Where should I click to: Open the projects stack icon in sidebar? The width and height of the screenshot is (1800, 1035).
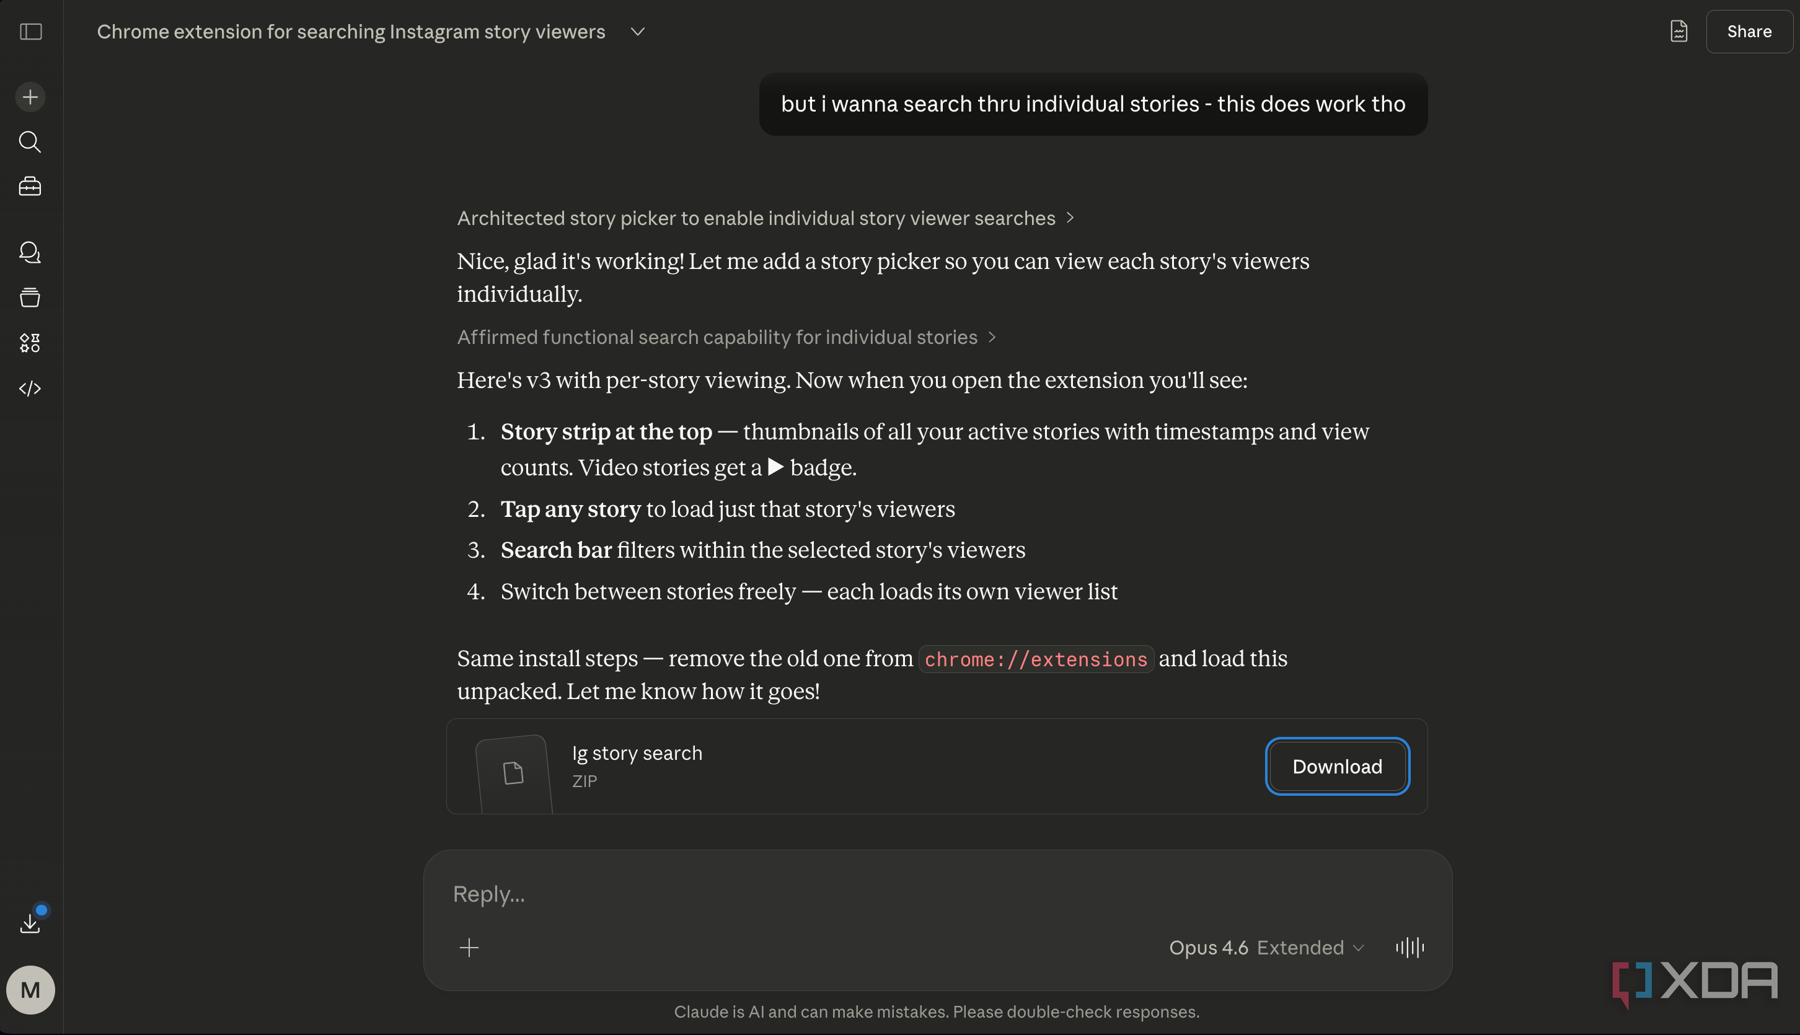tap(30, 297)
